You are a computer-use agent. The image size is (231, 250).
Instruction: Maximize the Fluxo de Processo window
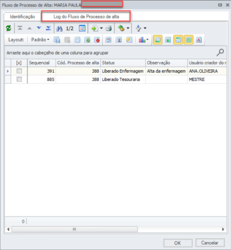(220, 5)
